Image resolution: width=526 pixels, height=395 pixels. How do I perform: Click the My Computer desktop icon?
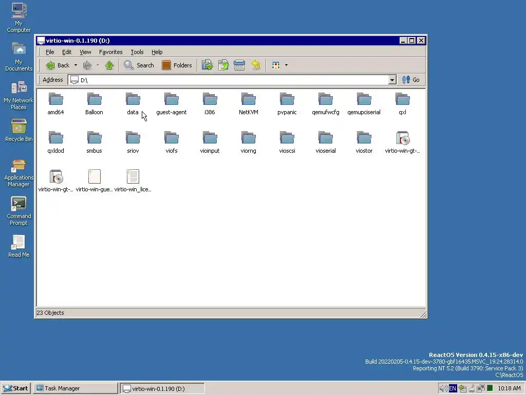19,17
